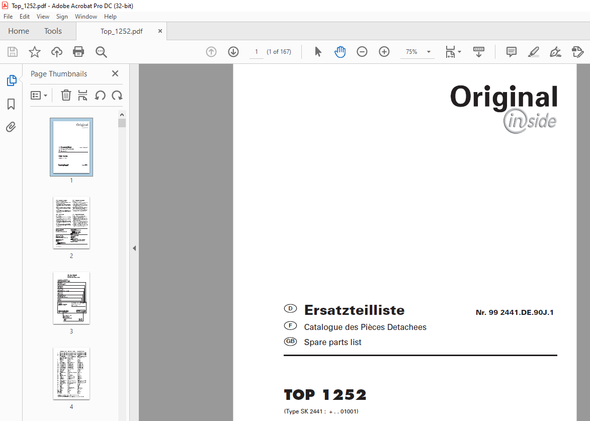Add file to starred favorites

[x=35, y=52]
